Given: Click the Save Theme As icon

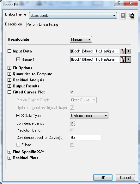Looking at the screenshot, I should pyautogui.click(x=132, y=16).
